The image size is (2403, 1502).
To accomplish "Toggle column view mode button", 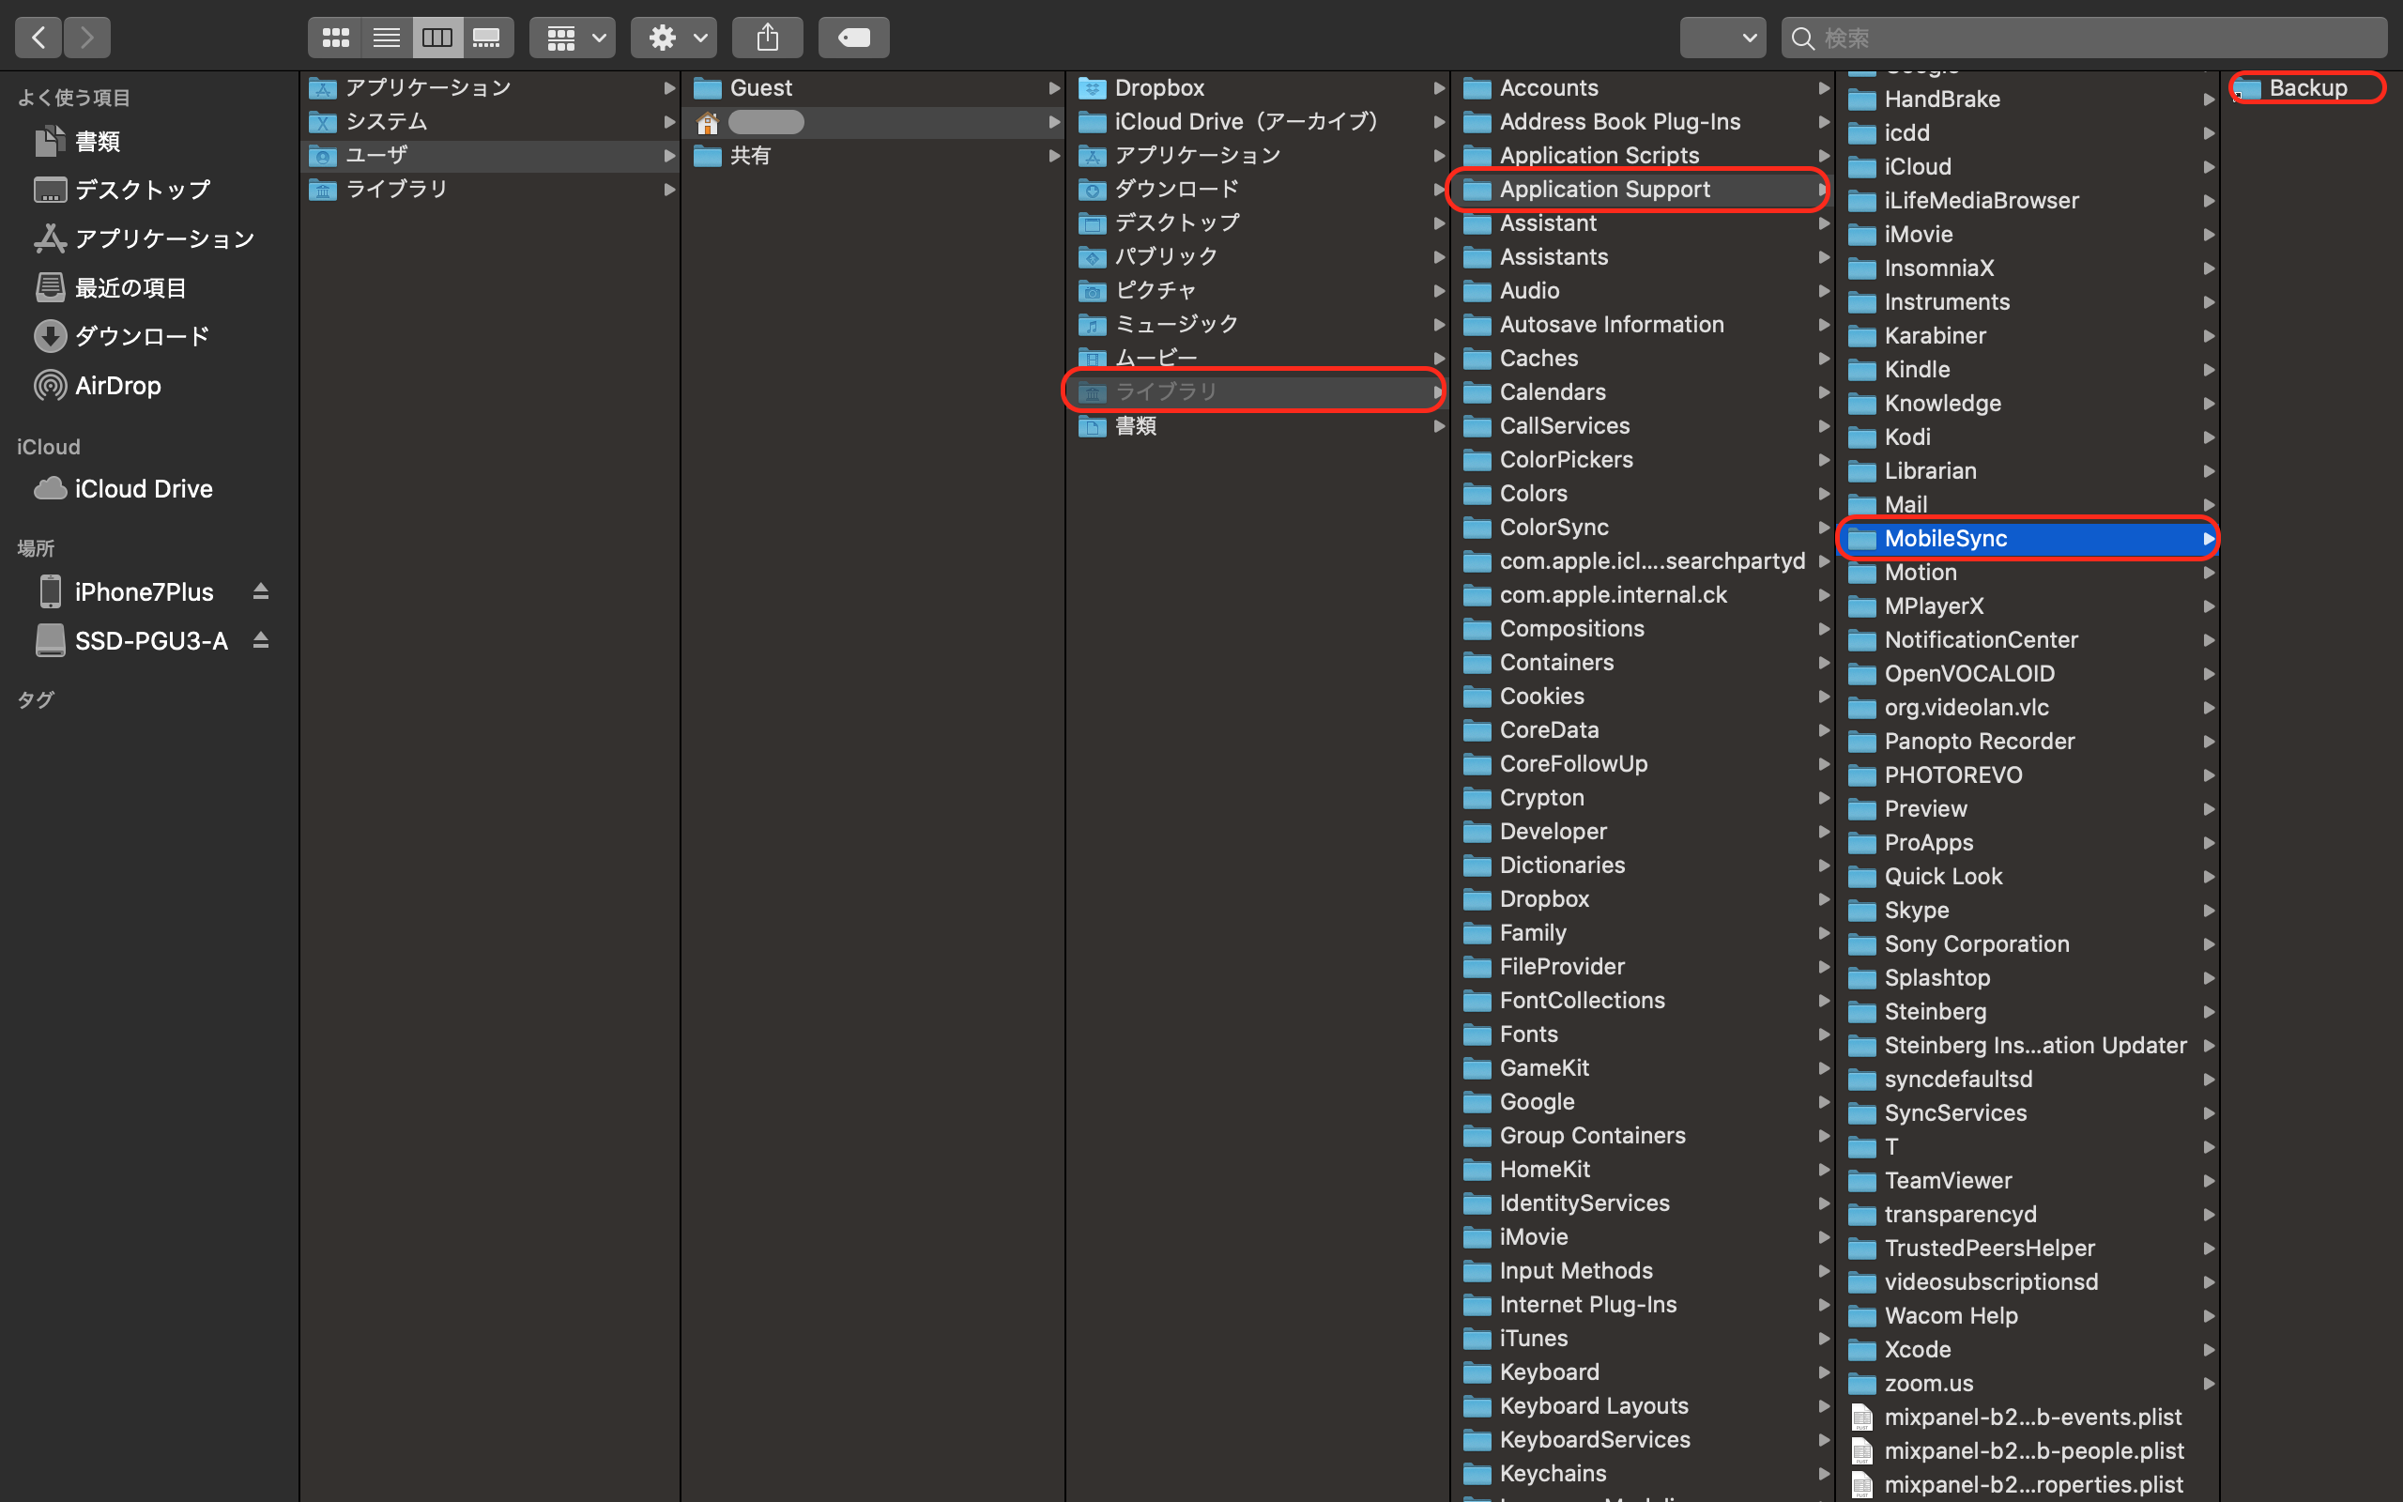I will tap(436, 38).
